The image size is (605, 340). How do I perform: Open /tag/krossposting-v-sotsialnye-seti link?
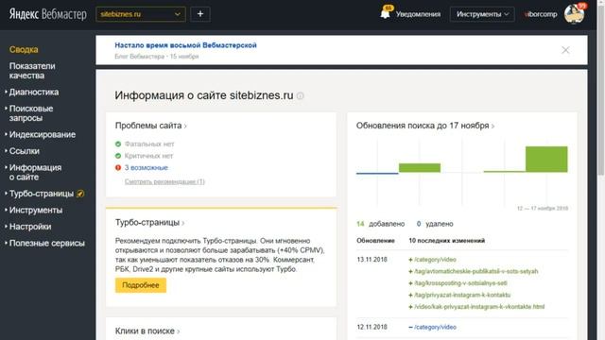[x=460, y=283]
